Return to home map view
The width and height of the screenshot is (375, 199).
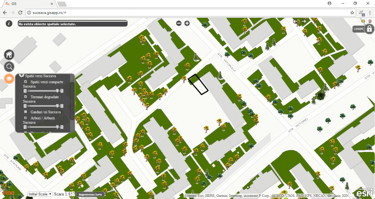pyautogui.click(x=9, y=55)
